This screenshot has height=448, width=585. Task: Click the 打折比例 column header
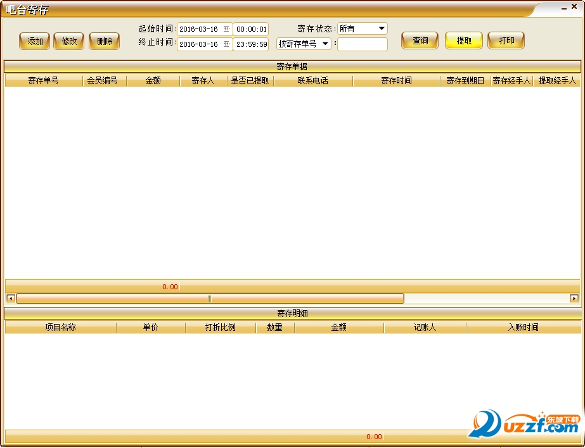click(x=220, y=327)
